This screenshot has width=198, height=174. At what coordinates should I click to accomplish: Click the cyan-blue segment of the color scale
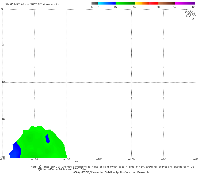click(107, 3)
